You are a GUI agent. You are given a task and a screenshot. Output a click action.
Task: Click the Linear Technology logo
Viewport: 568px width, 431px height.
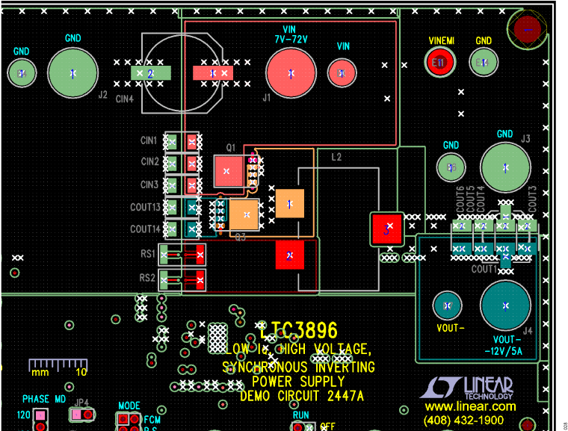466,388
